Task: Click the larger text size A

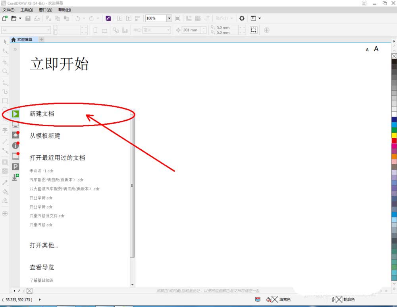Action: pyautogui.click(x=376, y=49)
